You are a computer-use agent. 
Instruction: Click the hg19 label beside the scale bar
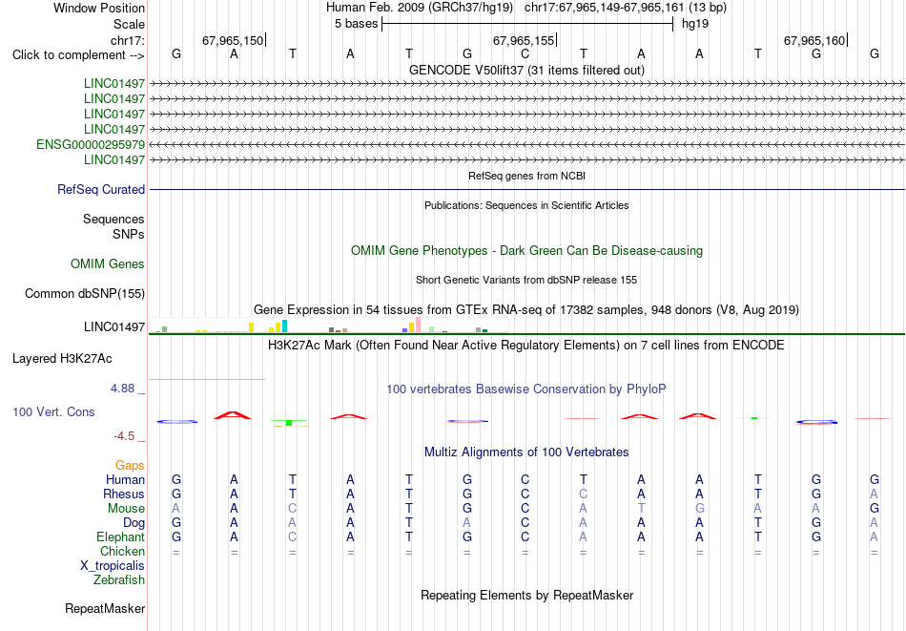coord(695,24)
